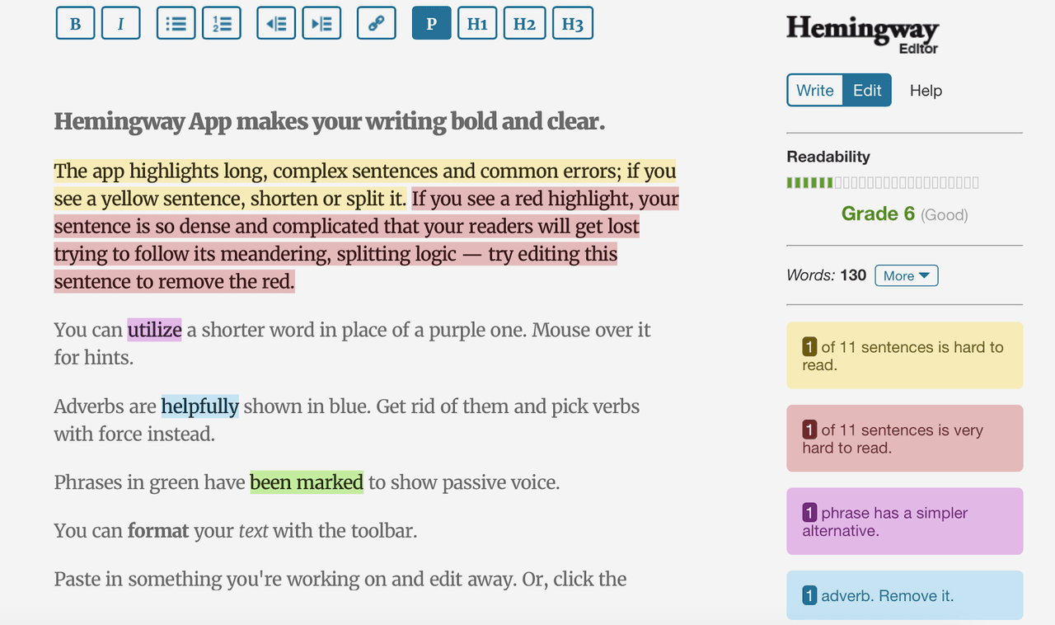
Task: Click the Grade 6 readability label
Action: pos(878,214)
